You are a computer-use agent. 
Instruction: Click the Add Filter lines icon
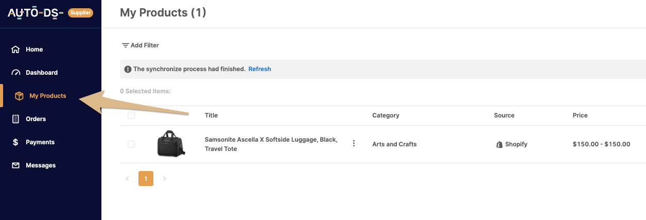pyautogui.click(x=125, y=45)
